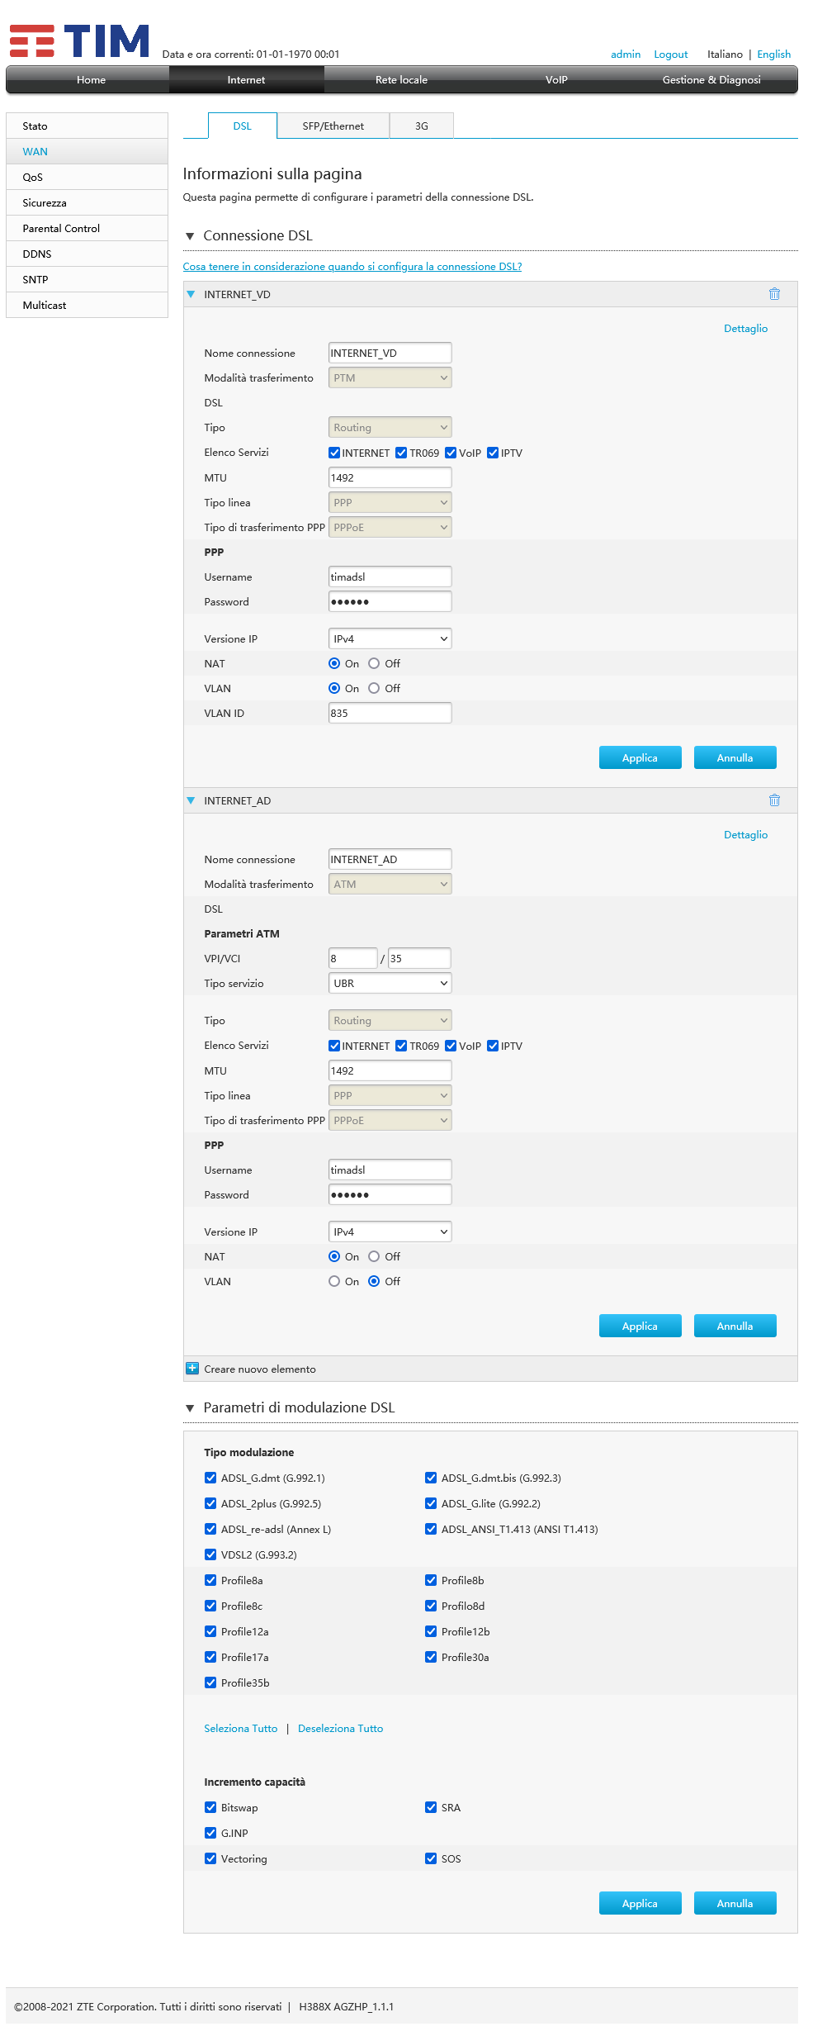Collapse INTERNET_AD section using blue triangle
813x2036 pixels.
(191, 800)
